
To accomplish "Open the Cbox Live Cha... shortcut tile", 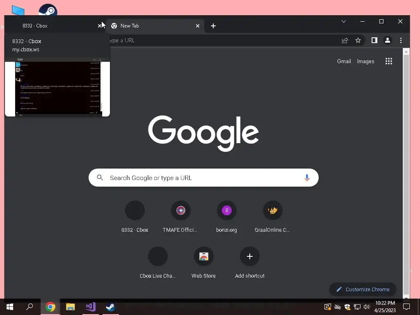I will tap(158, 263).
